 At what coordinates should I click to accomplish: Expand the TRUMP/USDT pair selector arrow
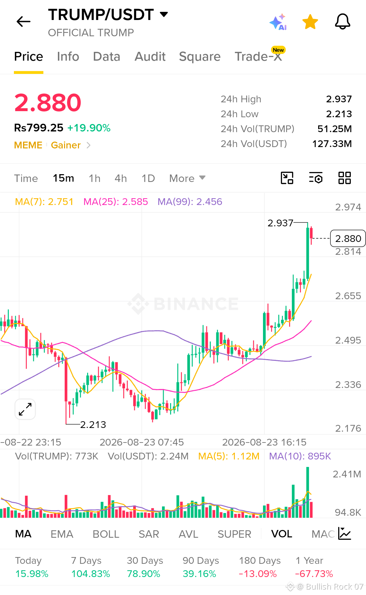pos(164,14)
